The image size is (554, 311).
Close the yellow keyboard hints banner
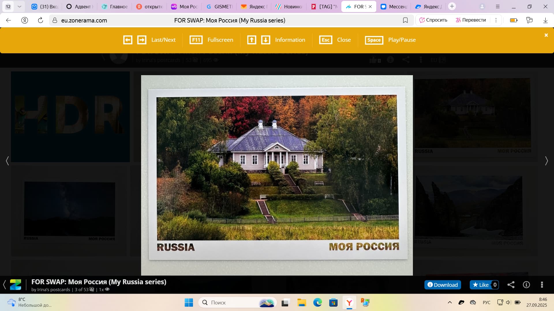coord(546,35)
